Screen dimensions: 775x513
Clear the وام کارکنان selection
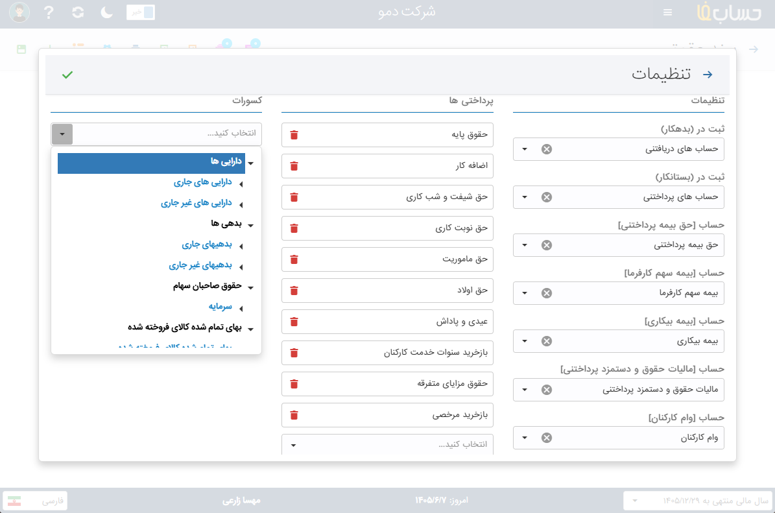(x=547, y=438)
